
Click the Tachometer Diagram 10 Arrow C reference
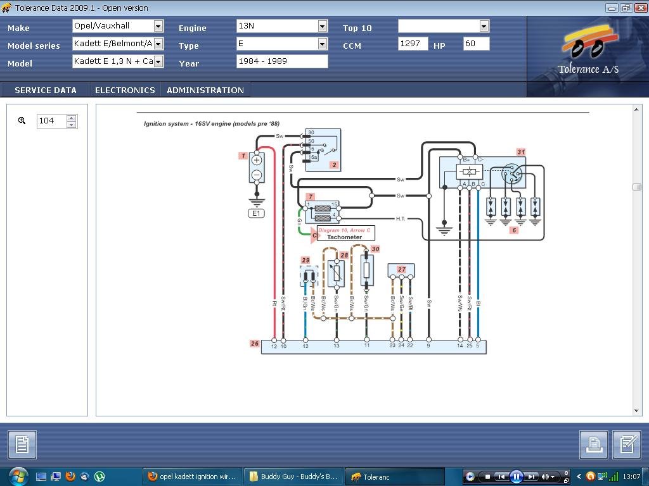click(x=345, y=234)
